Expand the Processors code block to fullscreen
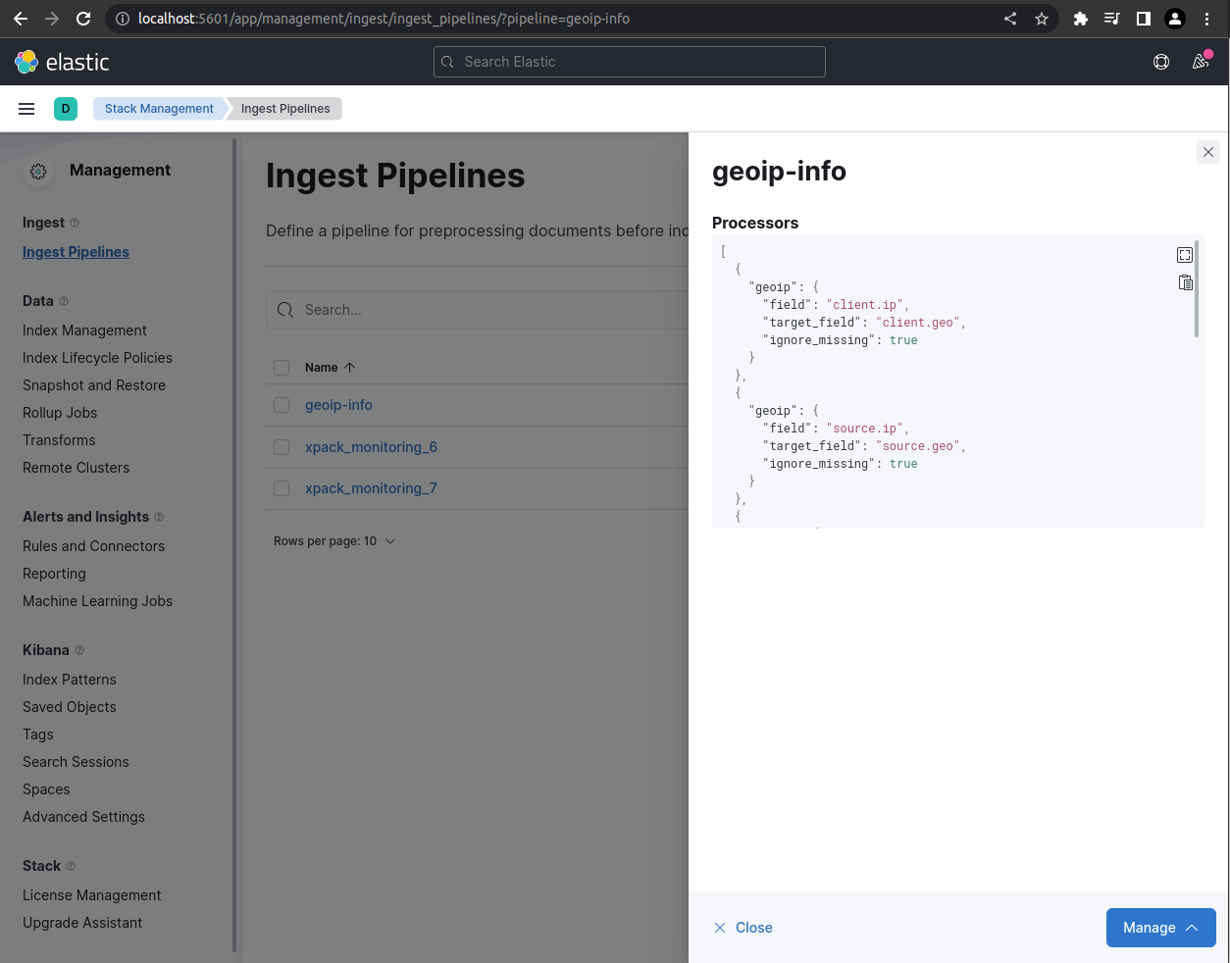The height and width of the screenshot is (963, 1230). coord(1185,255)
